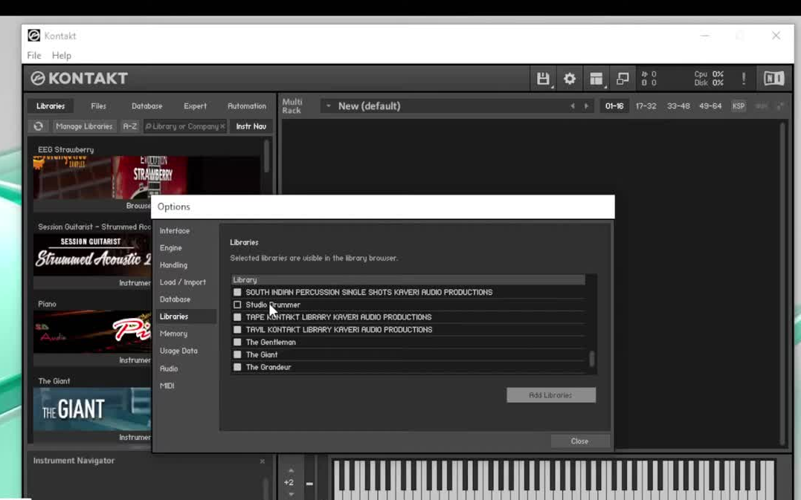Open the workspace layout panel icon
Image resolution: width=801 pixels, height=500 pixels.
tap(596, 79)
